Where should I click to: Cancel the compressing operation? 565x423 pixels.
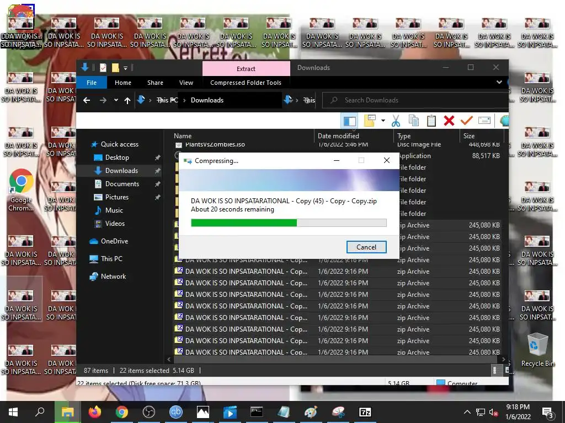tap(366, 247)
